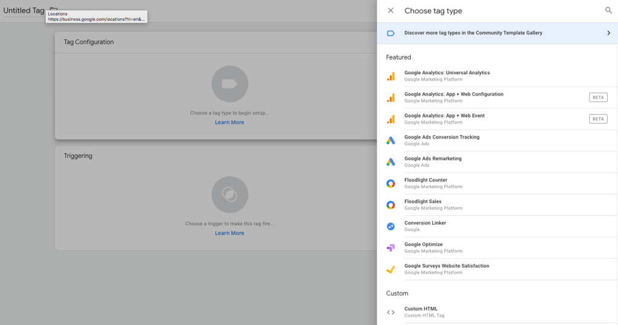Open tag type search magnifier icon
This screenshot has height=325, width=618.
[x=608, y=11]
